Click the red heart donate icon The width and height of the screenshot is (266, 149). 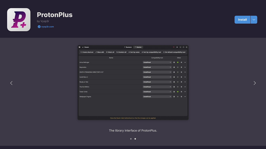tap(174, 47)
